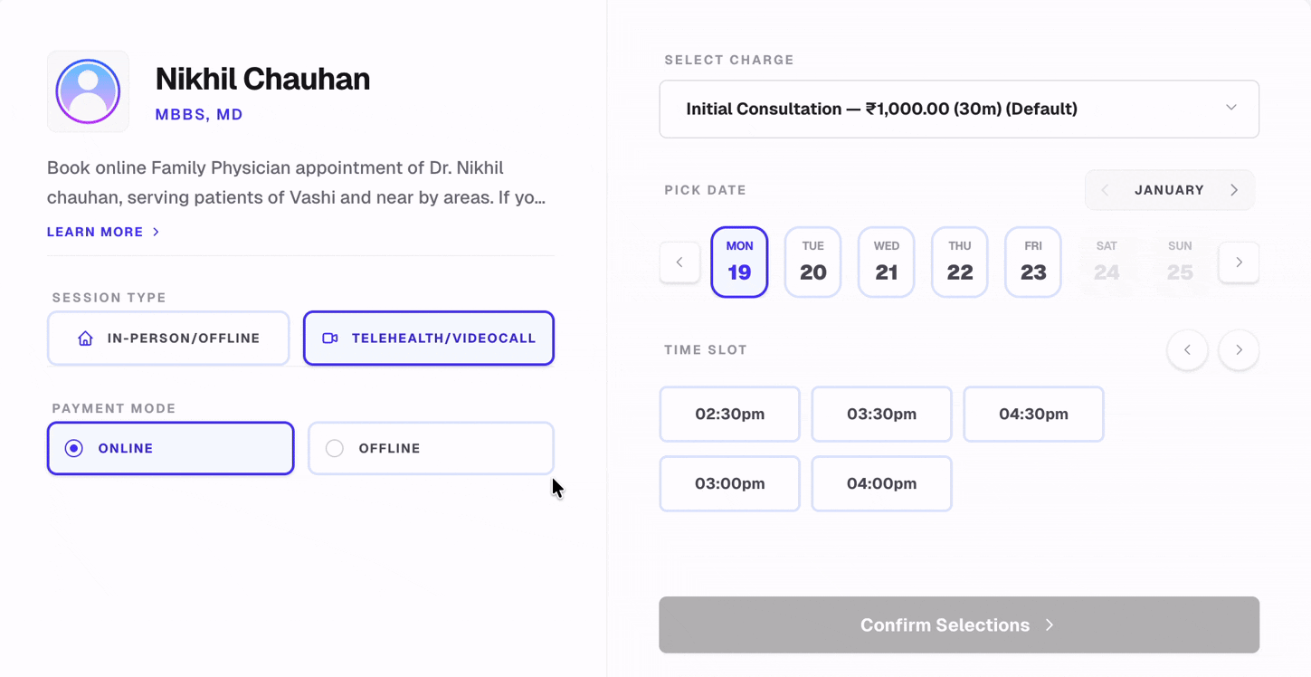Choose Telehealth/Videocall session type

pos(429,338)
